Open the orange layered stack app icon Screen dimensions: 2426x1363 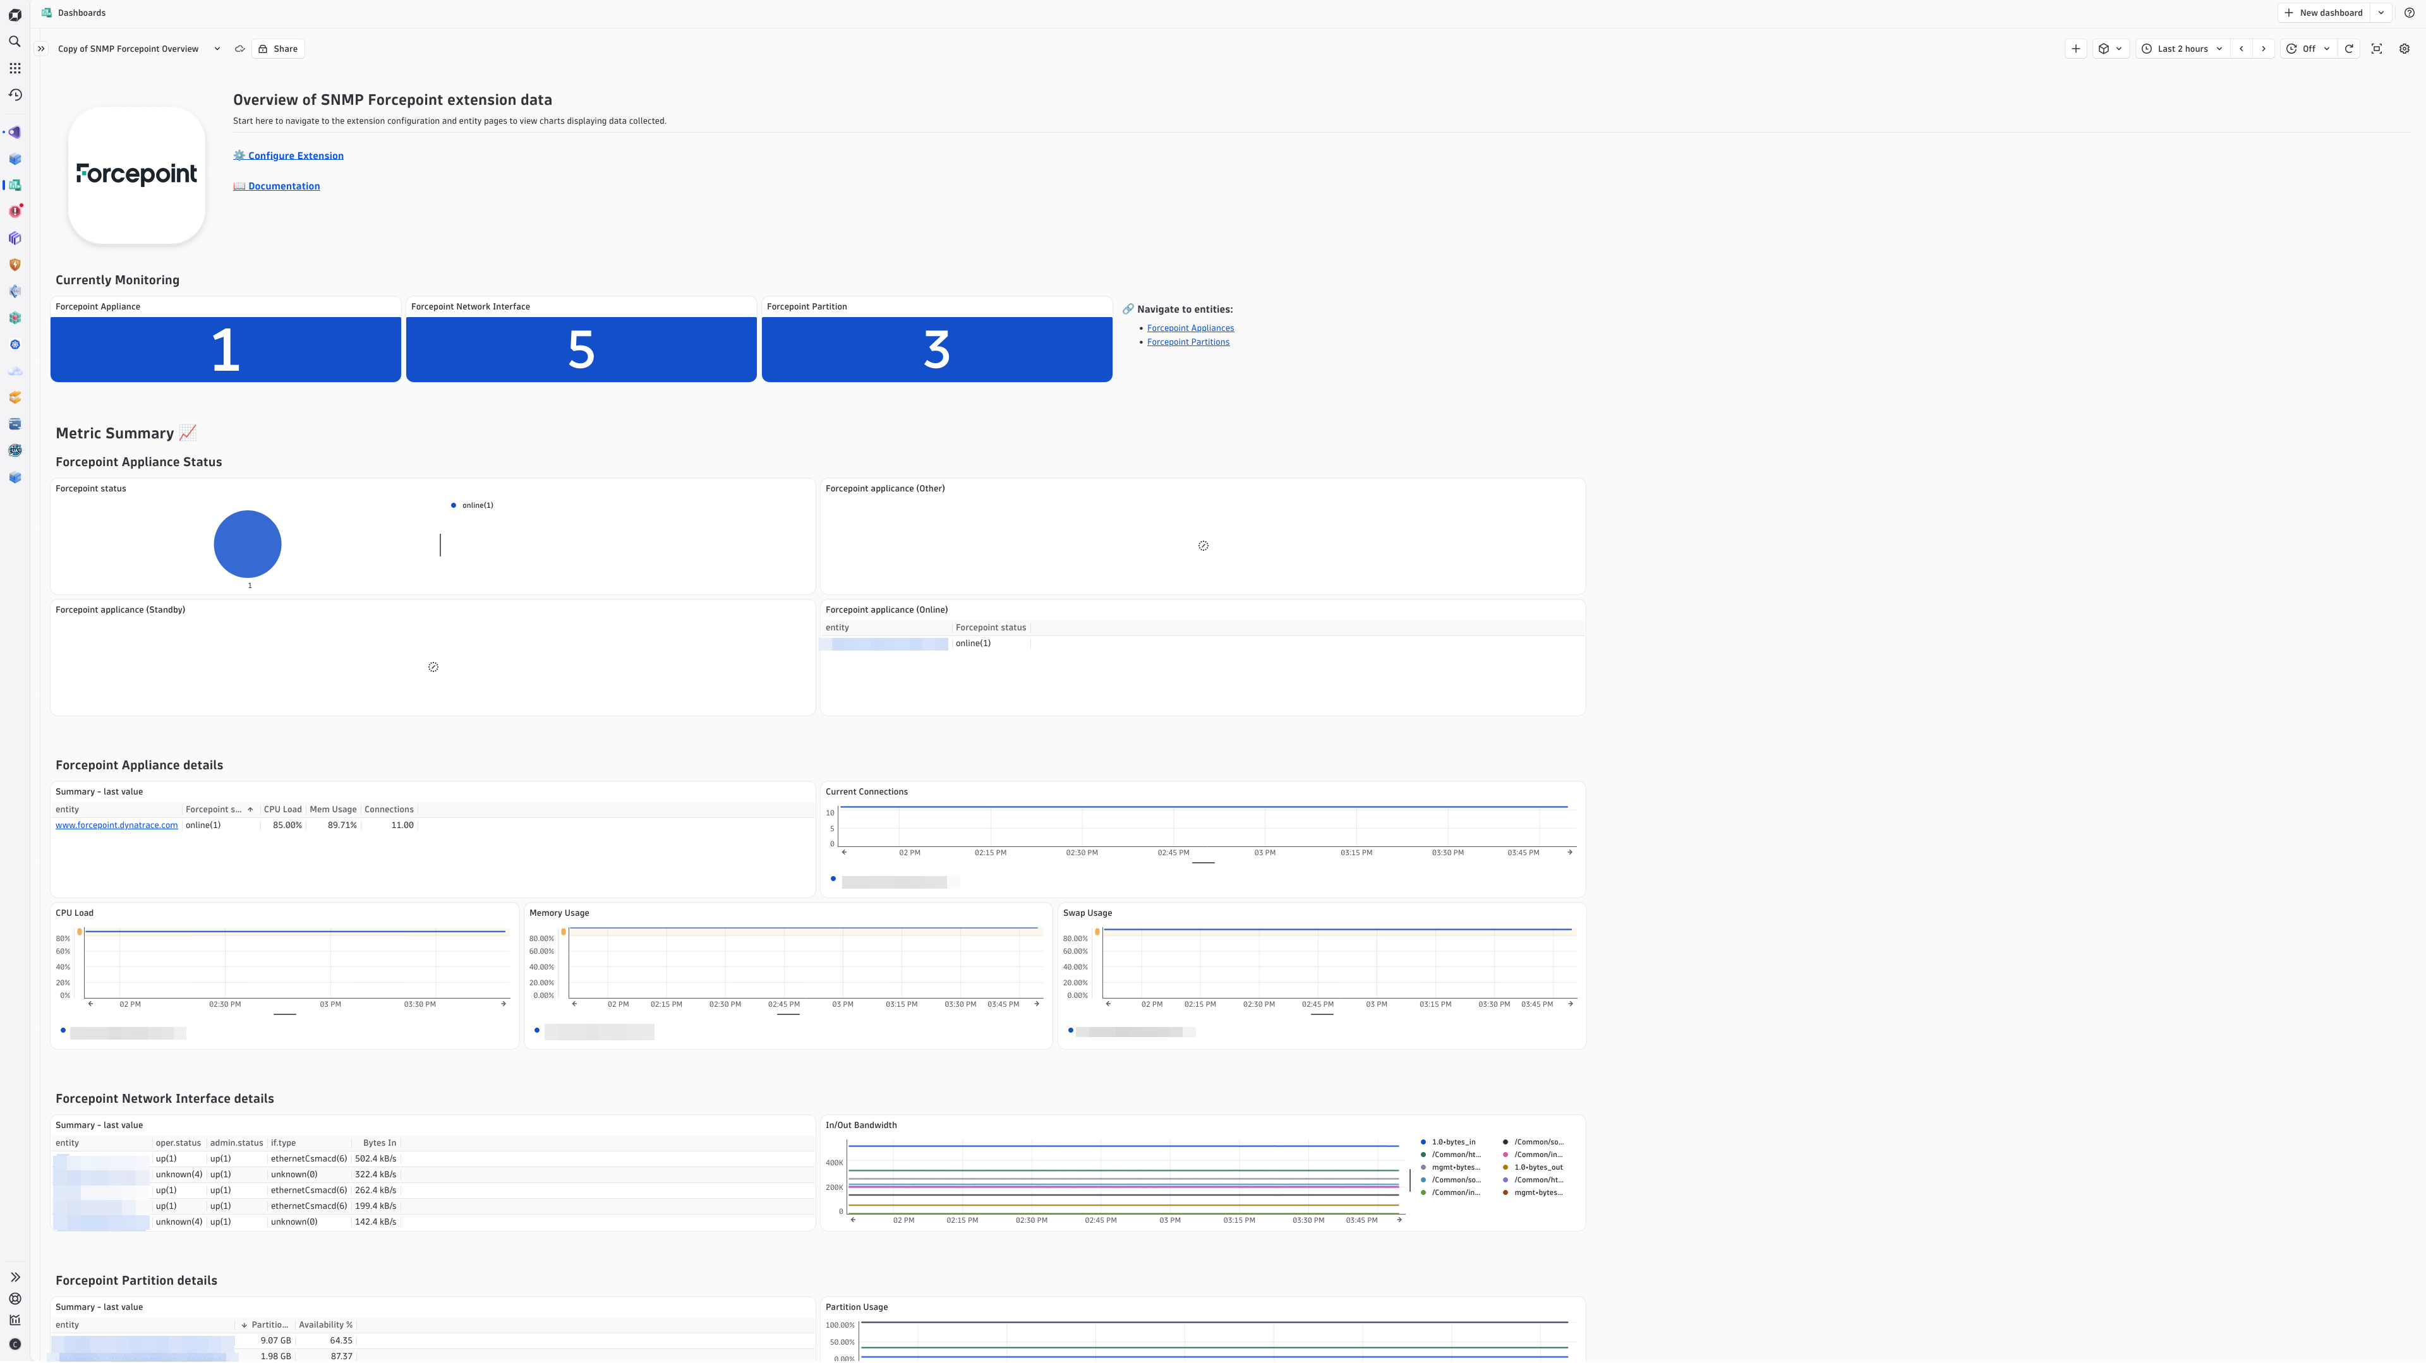tap(15, 397)
